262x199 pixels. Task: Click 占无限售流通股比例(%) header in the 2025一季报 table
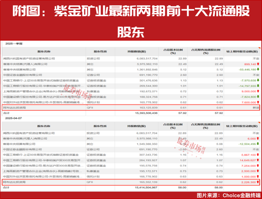point(206,52)
